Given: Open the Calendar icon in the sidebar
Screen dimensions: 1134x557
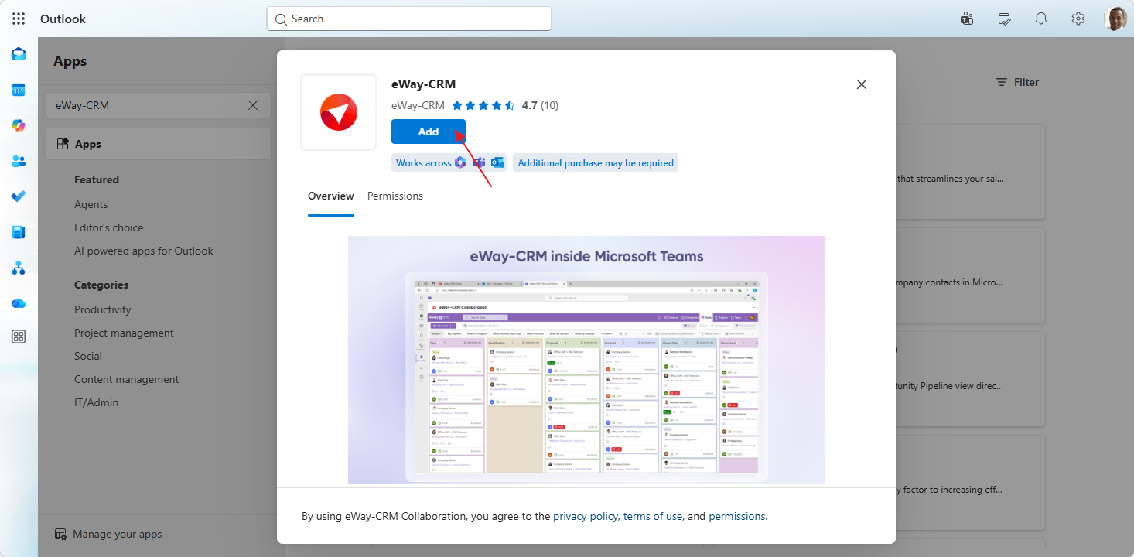Looking at the screenshot, I should [19, 90].
